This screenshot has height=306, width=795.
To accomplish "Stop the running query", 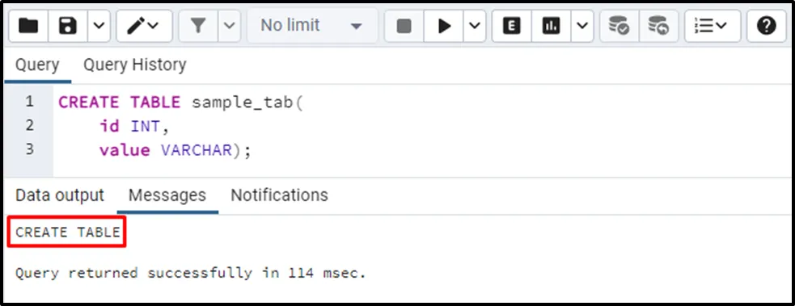I will (404, 26).
